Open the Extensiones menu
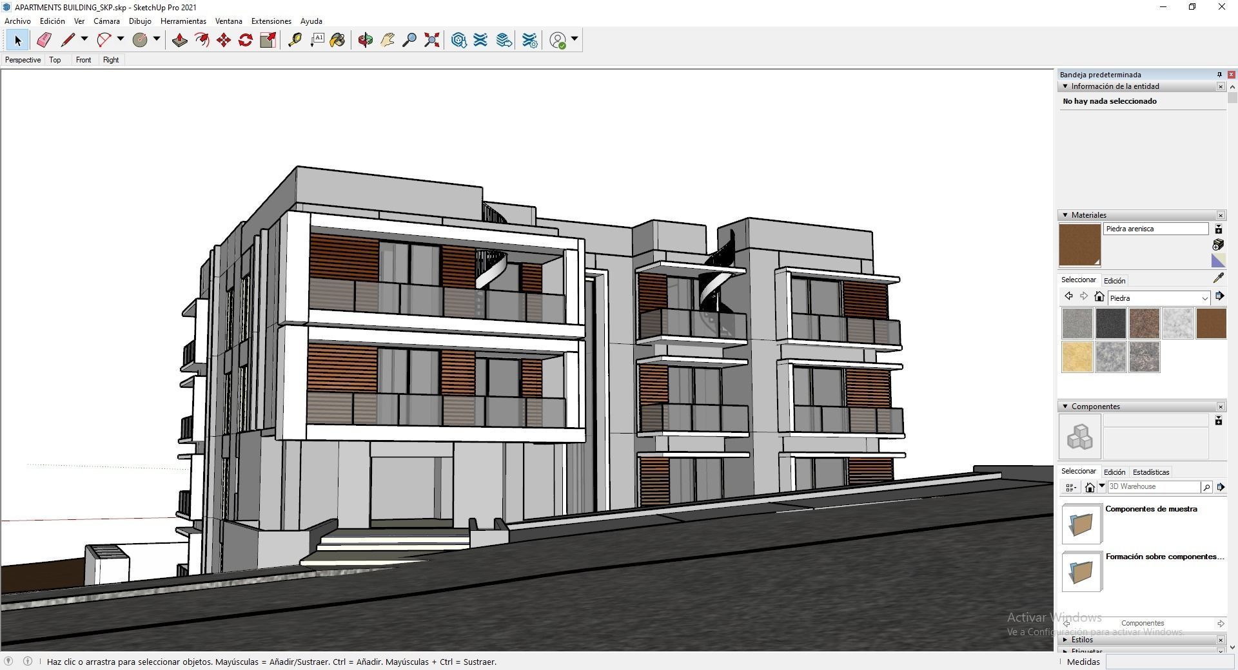This screenshot has height=670, width=1238. [271, 21]
